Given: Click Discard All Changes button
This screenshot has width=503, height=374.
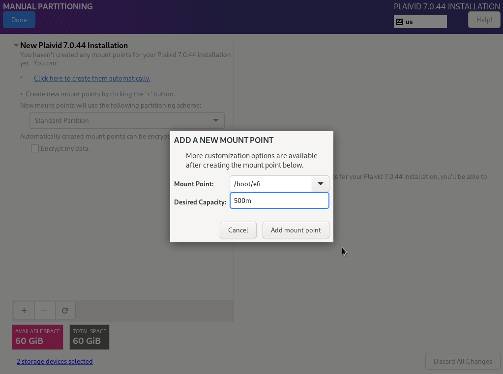Looking at the screenshot, I should [463, 362].
